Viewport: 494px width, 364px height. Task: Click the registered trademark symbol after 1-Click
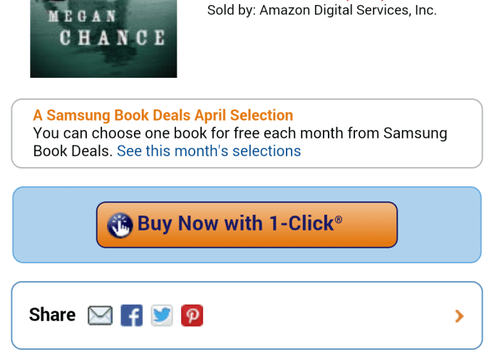pyautogui.click(x=339, y=220)
